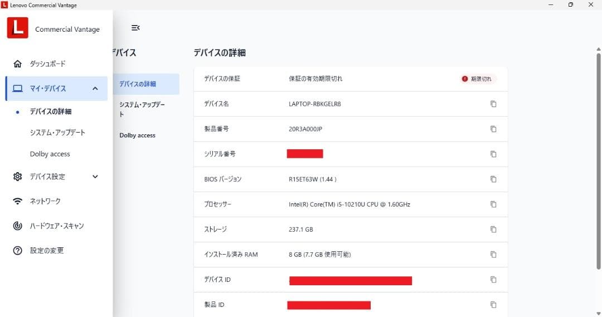Click the Intel Core i5-10210U processor text

pyautogui.click(x=349, y=204)
